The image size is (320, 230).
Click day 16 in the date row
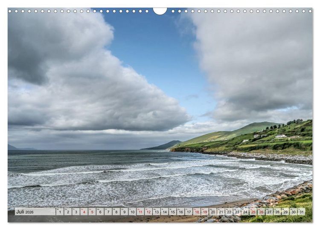tap(181, 211)
